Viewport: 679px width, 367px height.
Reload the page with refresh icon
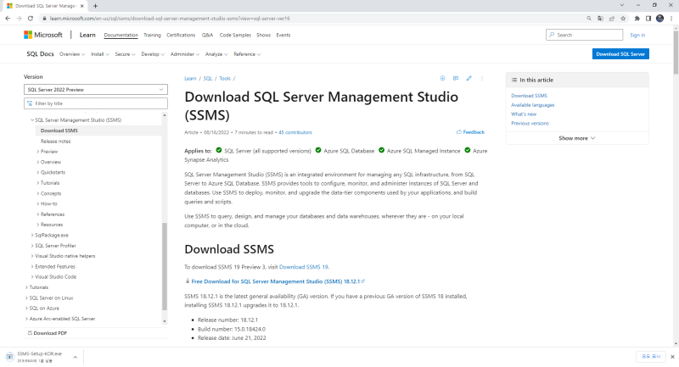click(31, 19)
